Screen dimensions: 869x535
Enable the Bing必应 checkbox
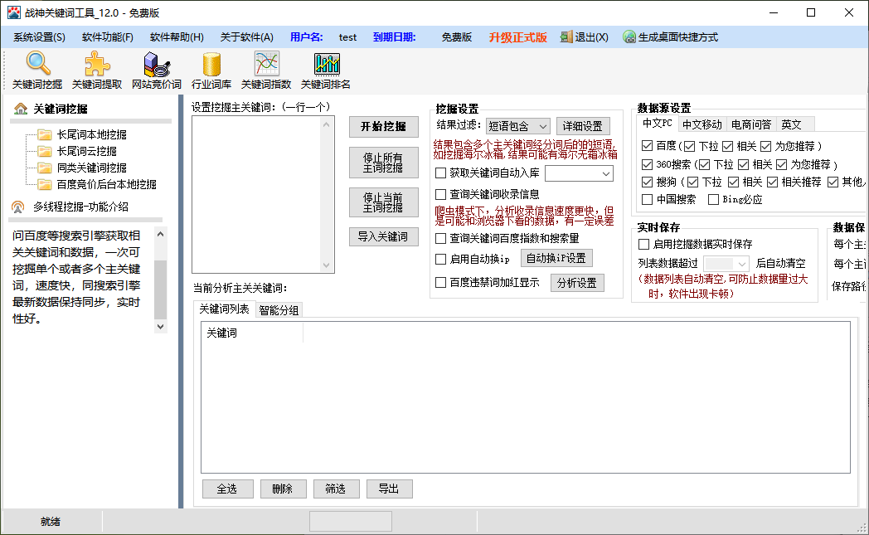(x=713, y=200)
